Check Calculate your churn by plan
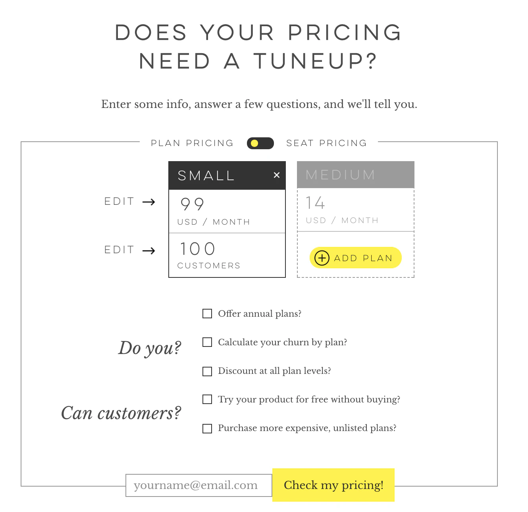 (207, 342)
